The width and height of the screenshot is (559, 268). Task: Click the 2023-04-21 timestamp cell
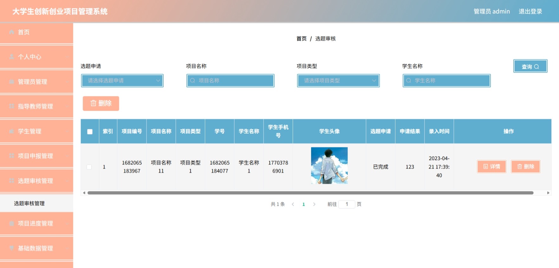(439, 167)
